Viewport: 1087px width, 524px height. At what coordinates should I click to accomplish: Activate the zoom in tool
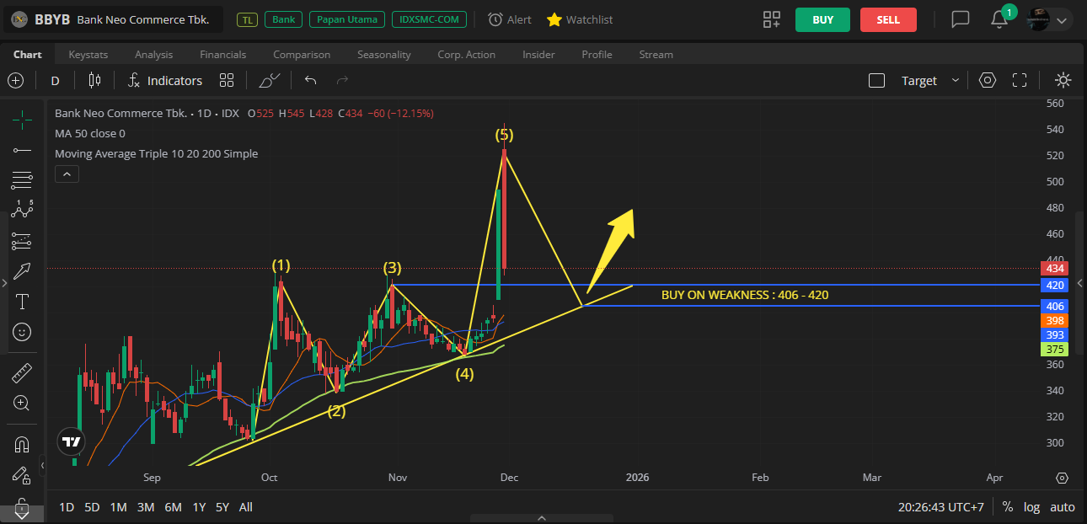coord(22,403)
